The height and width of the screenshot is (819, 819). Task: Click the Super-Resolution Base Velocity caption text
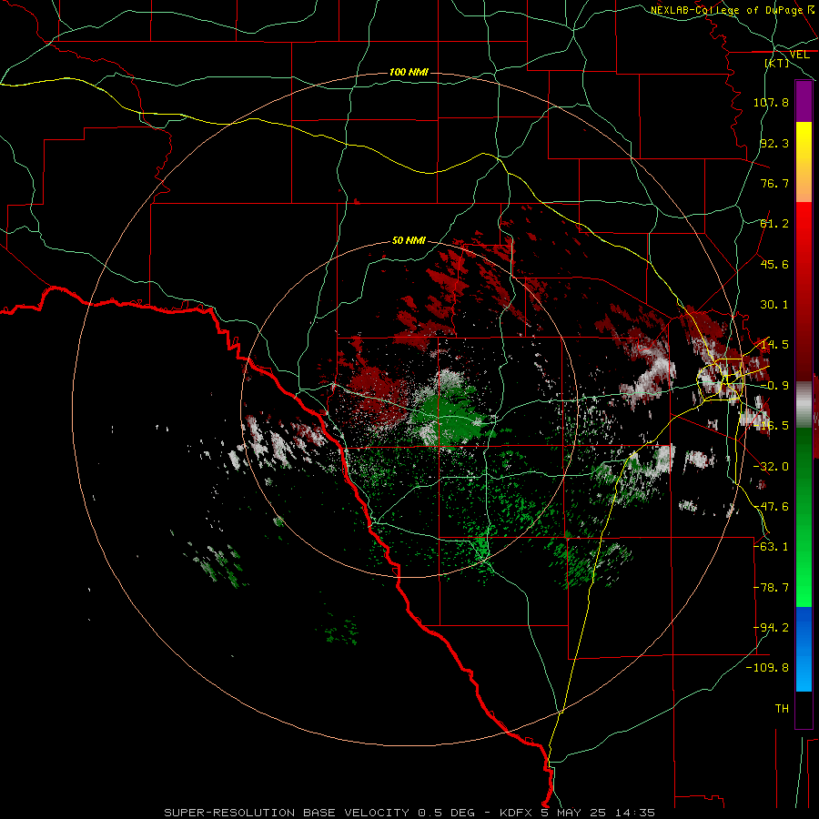409,813
